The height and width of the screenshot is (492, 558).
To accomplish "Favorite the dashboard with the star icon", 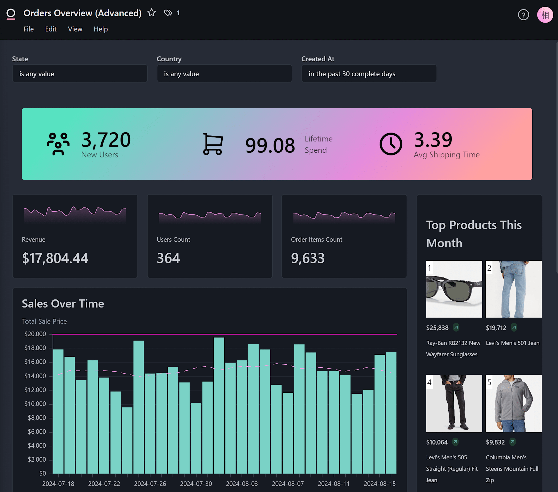I will click(151, 13).
